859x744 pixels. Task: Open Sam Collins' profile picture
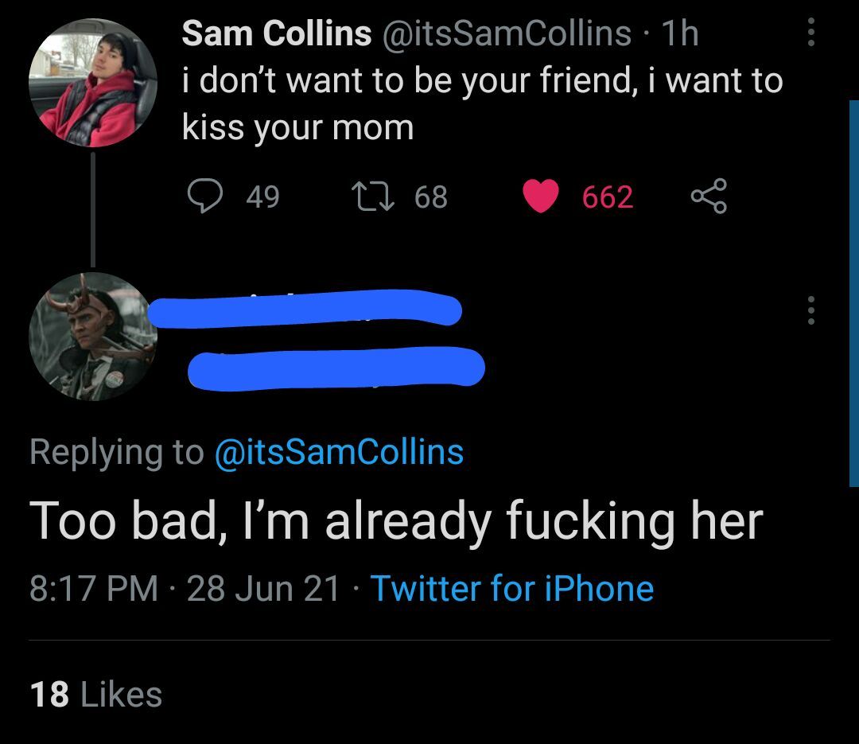93,83
